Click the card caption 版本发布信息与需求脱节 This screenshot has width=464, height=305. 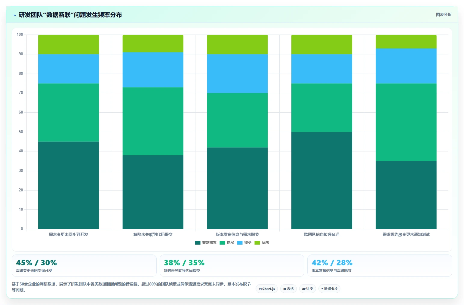[x=331, y=271]
